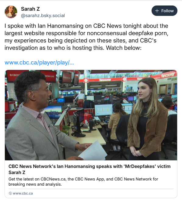Click the www.cbc.ca domain label in card footer
The image size is (182, 200).
pos(23,193)
